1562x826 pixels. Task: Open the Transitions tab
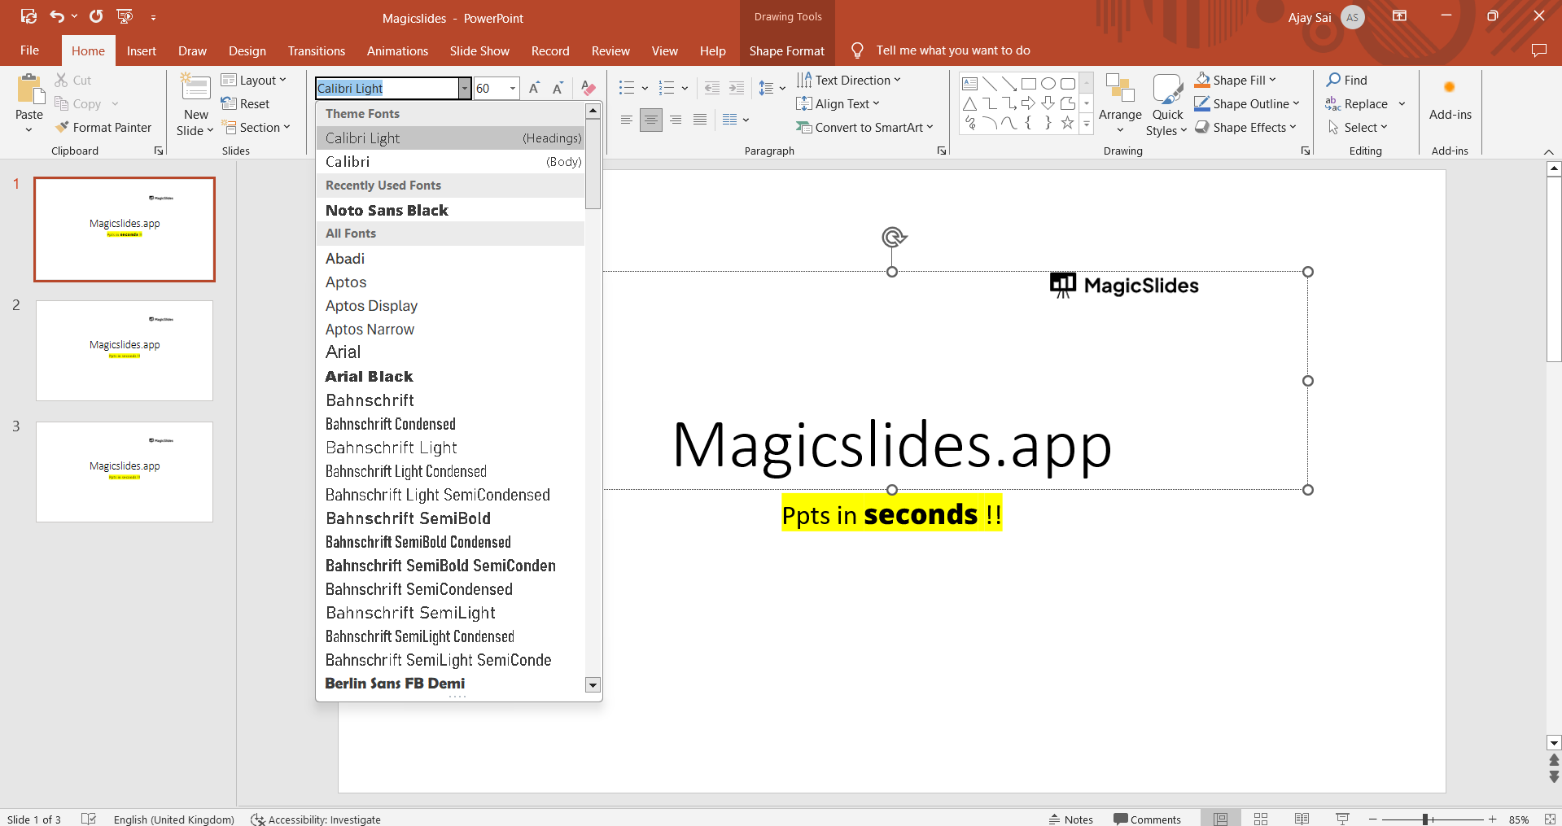(x=316, y=50)
